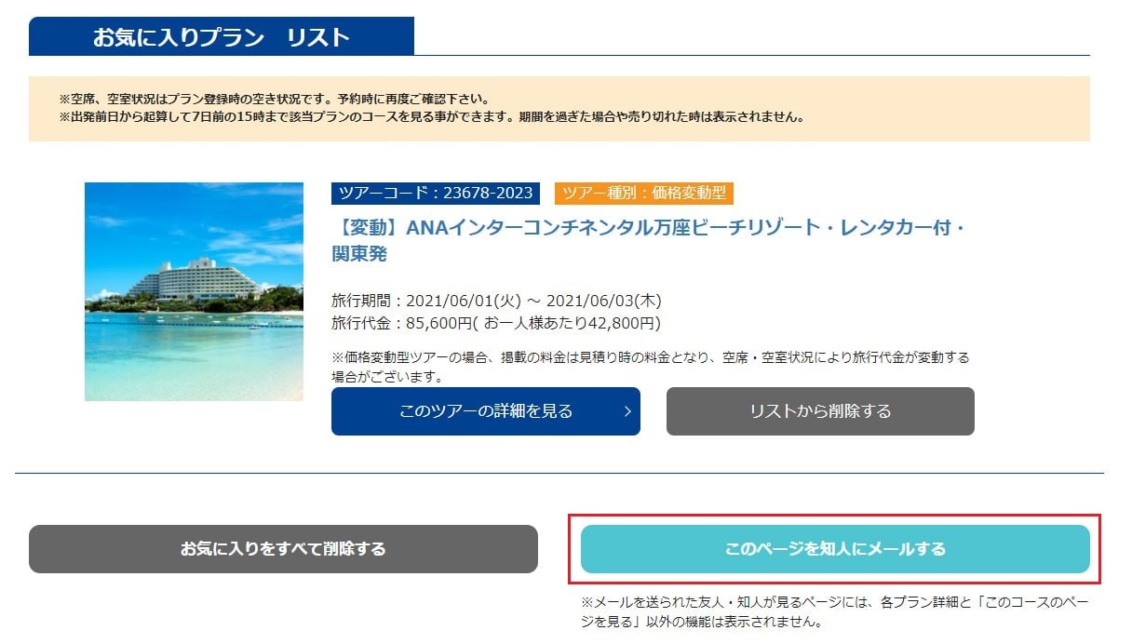
Task: Click the departure date 2021/06/01(火)
Action: (465, 301)
